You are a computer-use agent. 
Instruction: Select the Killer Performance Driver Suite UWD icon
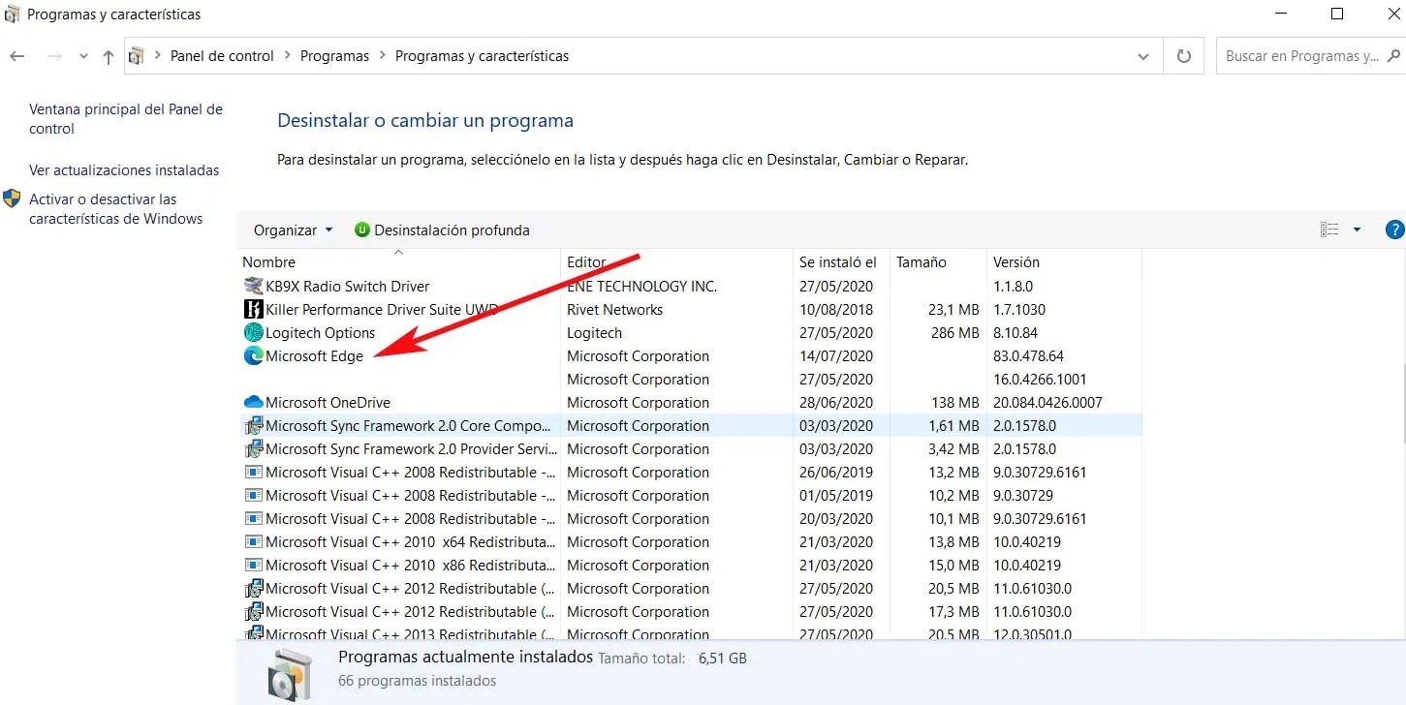click(253, 309)
